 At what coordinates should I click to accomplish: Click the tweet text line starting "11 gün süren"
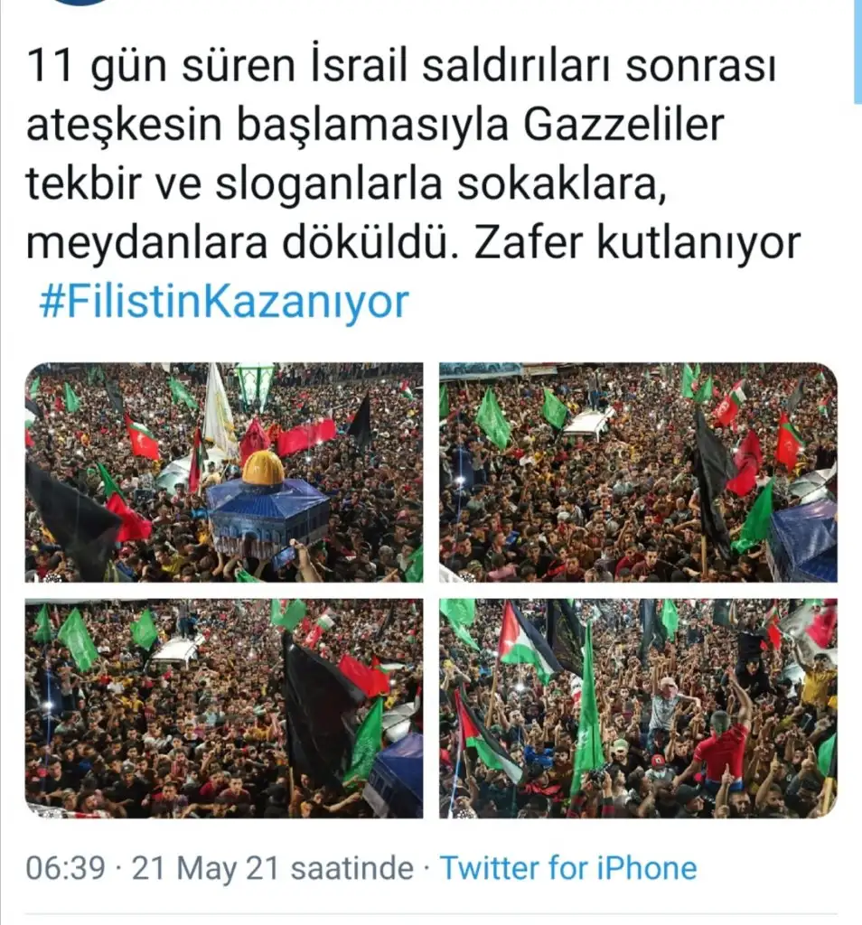pos(401,66)
